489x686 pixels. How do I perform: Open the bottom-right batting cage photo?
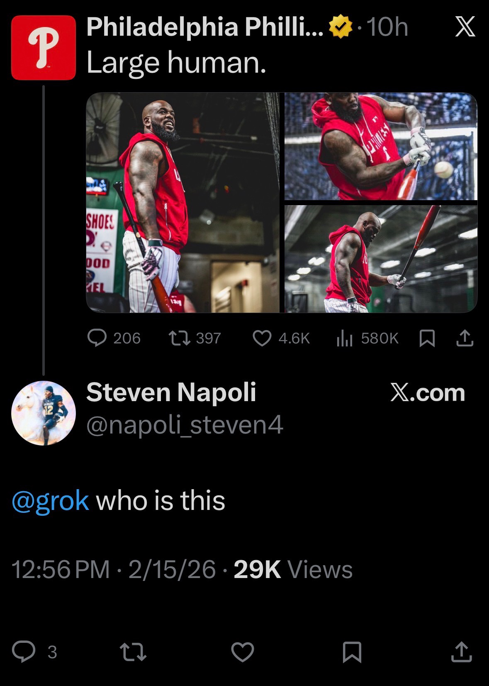coord(381,258)
